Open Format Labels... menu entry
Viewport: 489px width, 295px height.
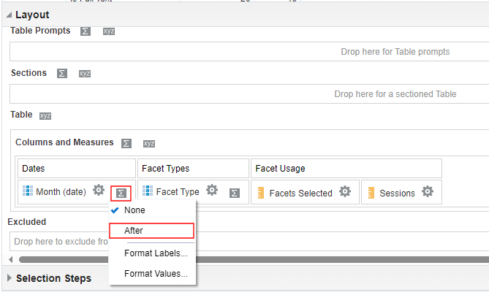(156, 253)
